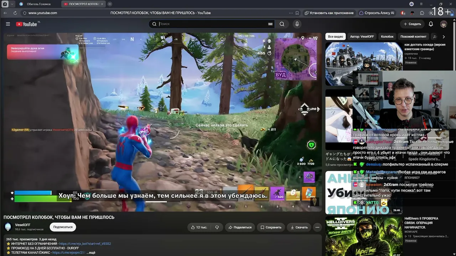Go to YouTube home via the logo
The width and height of the screenshot is (456, 256).
pos(27,24)
